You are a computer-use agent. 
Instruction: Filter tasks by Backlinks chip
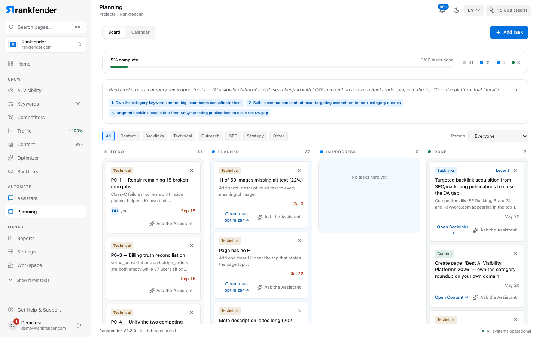155,136
